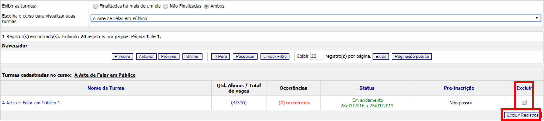Reset with 'Paginação padrão' button
Viewport: 544px width, 121px height.
tap(412, 56)
